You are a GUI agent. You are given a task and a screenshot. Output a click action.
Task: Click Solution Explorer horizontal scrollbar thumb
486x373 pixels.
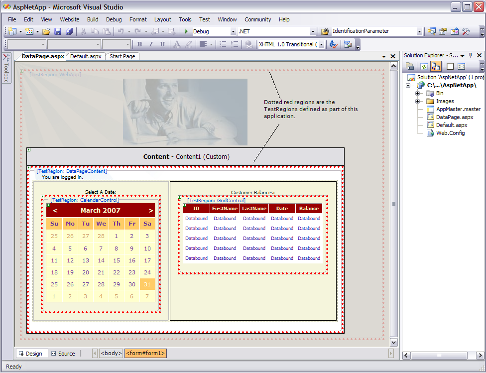pyautogui.click(x=440, y=356)
